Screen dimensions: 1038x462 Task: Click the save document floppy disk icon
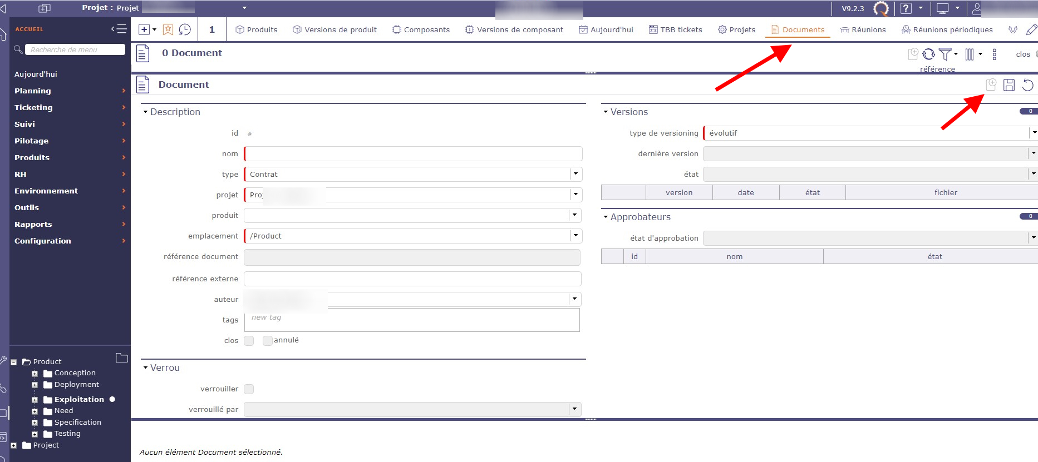(1009, 85)
